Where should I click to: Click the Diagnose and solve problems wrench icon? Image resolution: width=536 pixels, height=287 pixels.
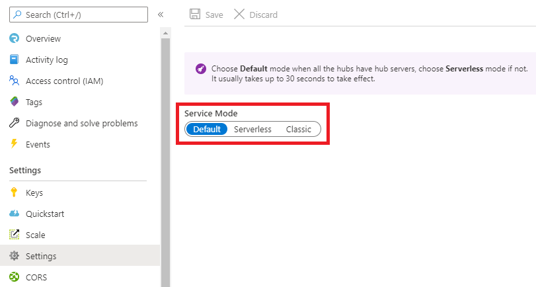point(15,123)
